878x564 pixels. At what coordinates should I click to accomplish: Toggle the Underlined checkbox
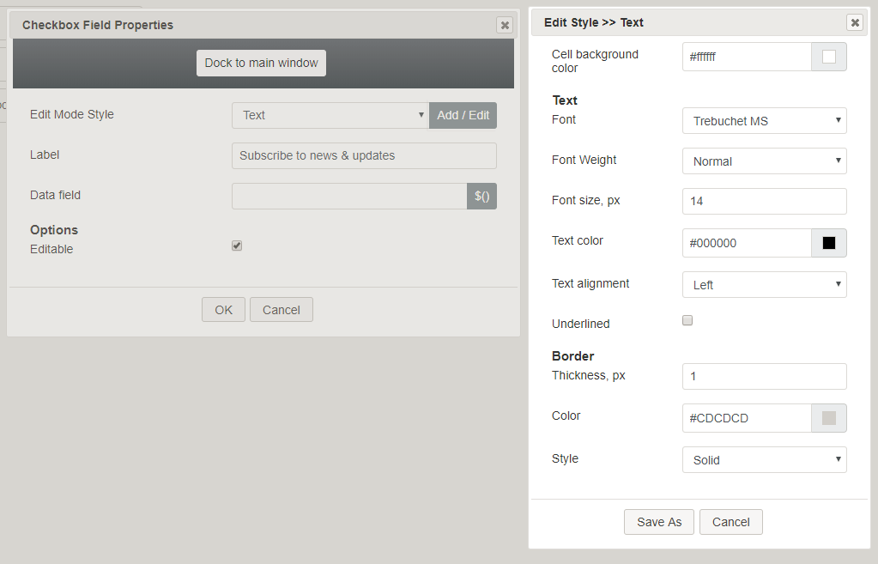click(687, 320)
